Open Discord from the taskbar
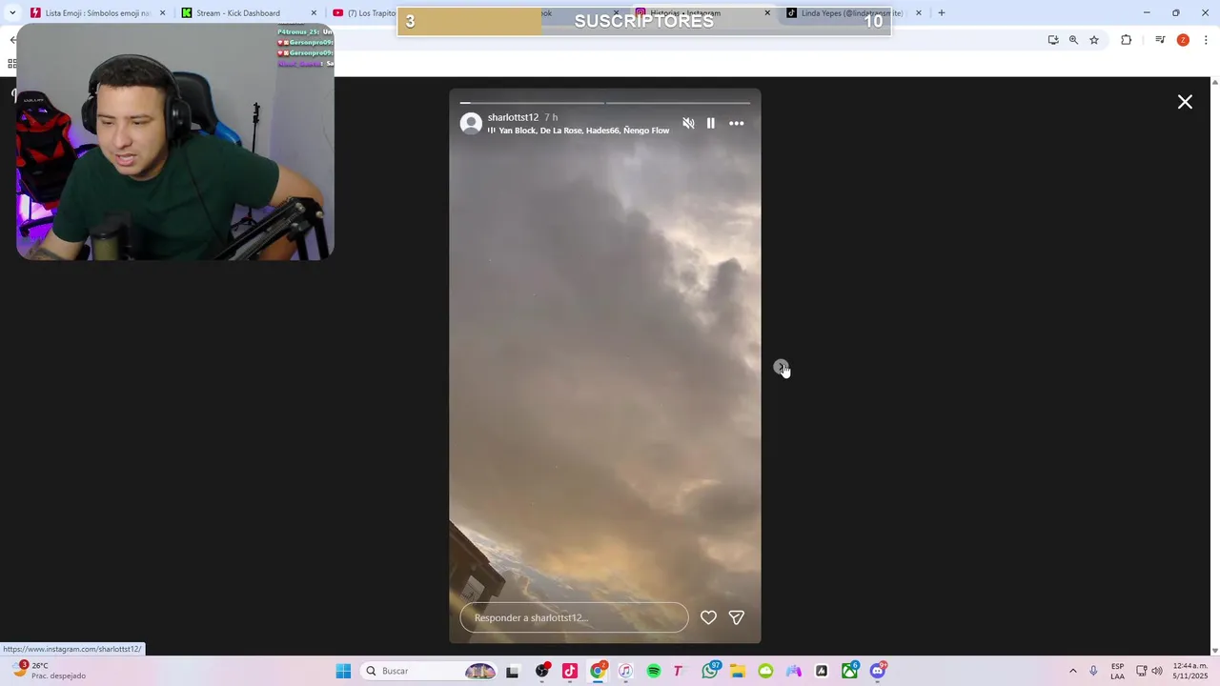The width and height of the screenshot is (1220, 686). [878, 671]
